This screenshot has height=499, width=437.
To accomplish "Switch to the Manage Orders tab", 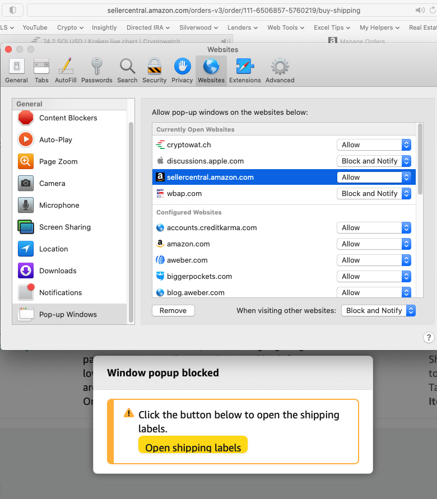I will tap(357, 41).
